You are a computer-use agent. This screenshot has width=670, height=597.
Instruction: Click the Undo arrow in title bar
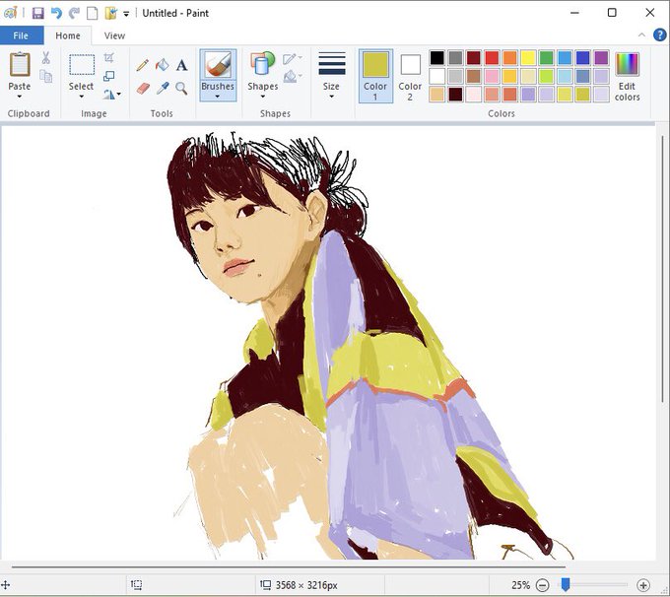coord(56,13)
